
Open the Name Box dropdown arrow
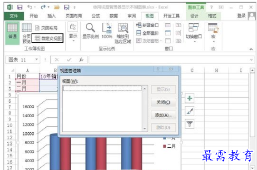click(36, 60)
